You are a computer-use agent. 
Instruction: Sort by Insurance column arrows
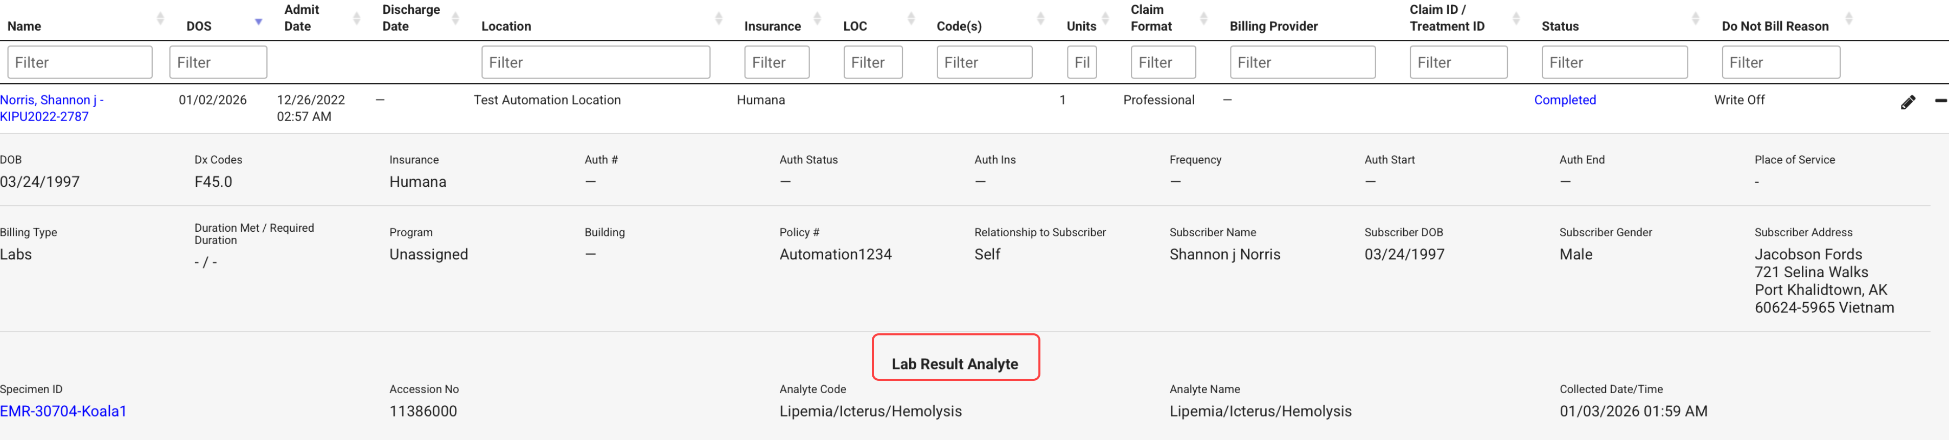click(817, 18)
